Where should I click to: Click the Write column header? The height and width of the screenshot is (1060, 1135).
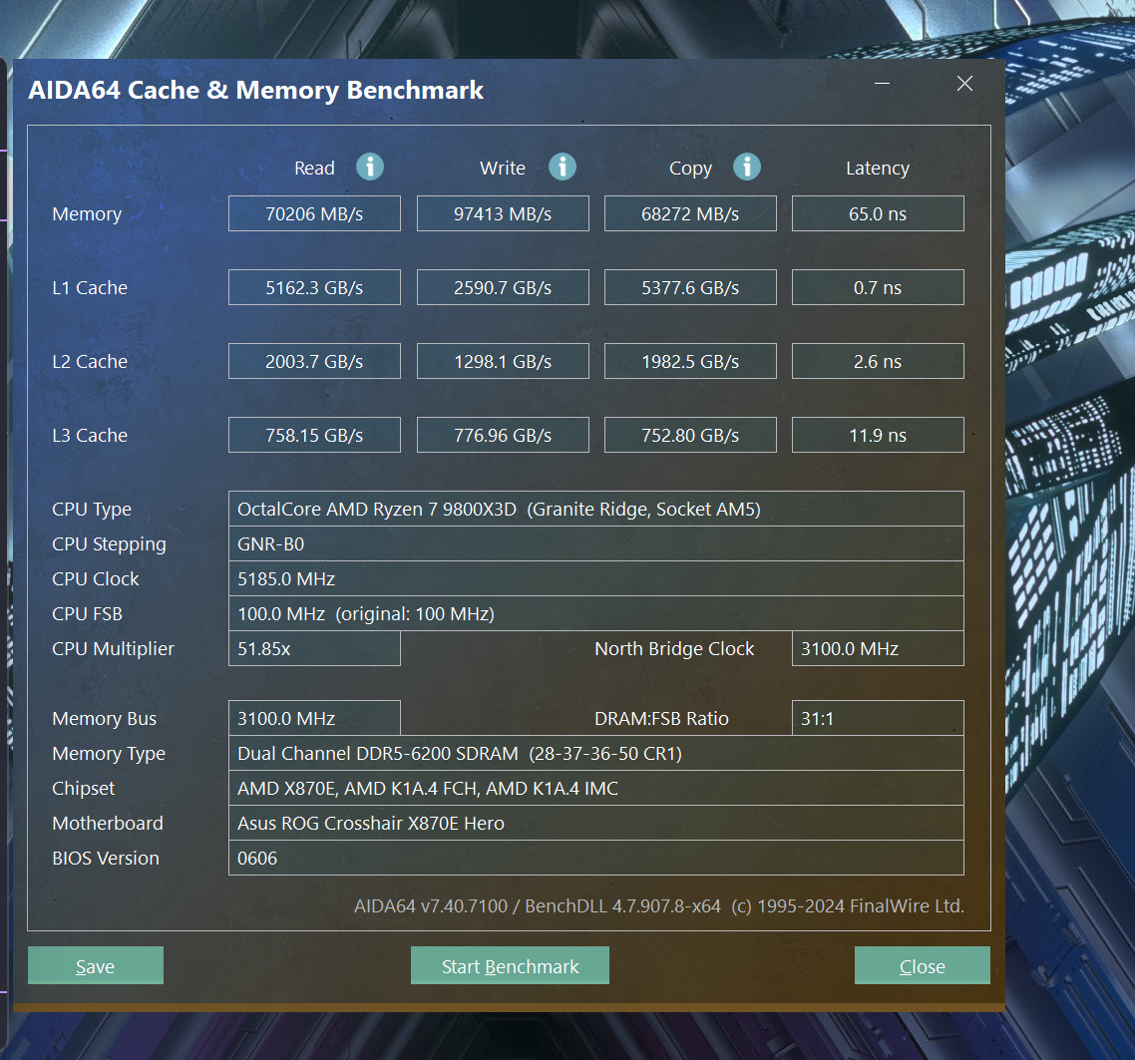pyautogui.click(x=503, y=168)
